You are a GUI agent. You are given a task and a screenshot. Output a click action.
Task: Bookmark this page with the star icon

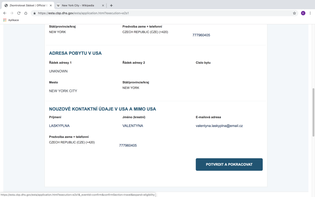[294, 13]
